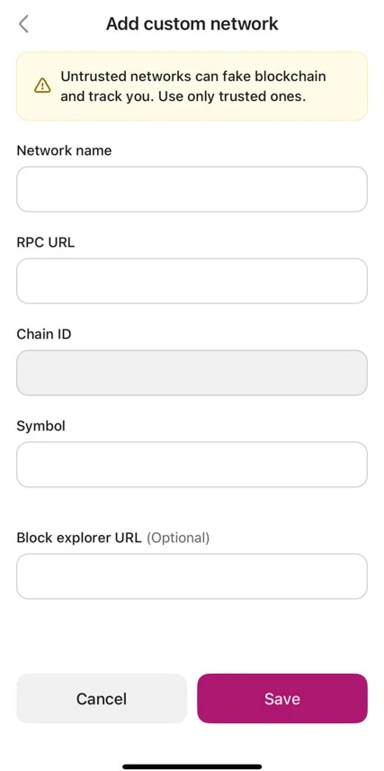Click the 'Add custom network' title

[192, 23]
